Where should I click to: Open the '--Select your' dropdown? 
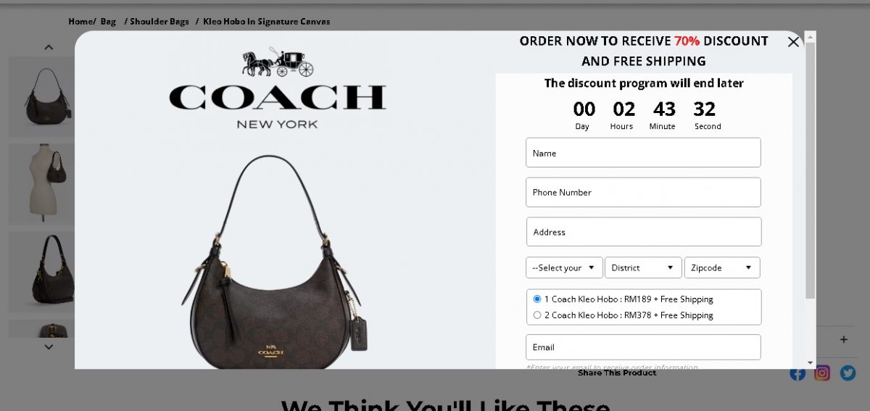point(564,267)
